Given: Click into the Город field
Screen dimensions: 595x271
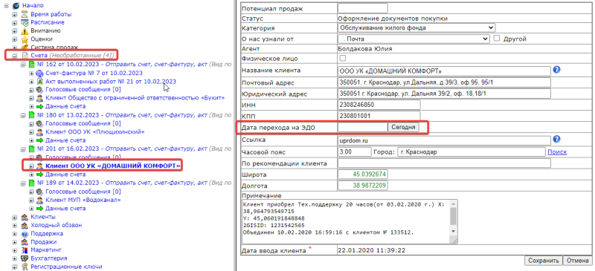Looking at the screenshot, I should [x=471, y=152].
